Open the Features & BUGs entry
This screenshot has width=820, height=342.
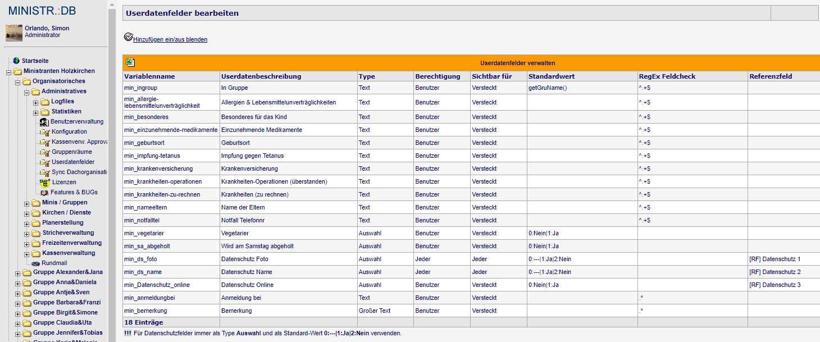coord(74,192)
